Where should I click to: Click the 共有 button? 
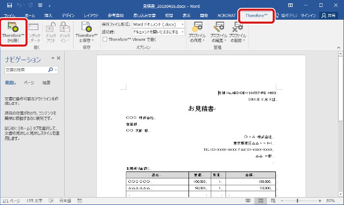point(331,16)
